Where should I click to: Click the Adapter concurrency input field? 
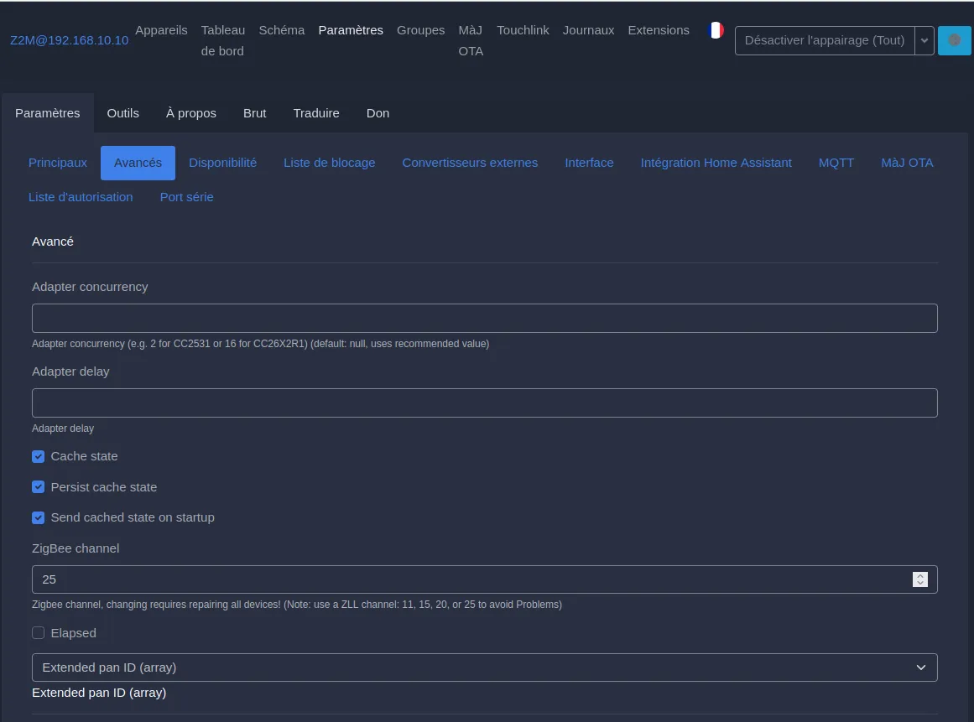pos(485,318)
